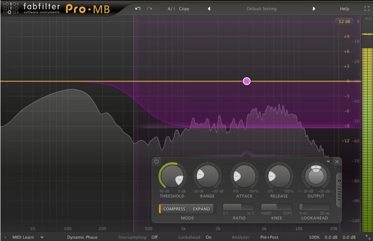The image size is (373, 241).
Task: Click the second 0.0 dB readout
Action: point(349,237)
